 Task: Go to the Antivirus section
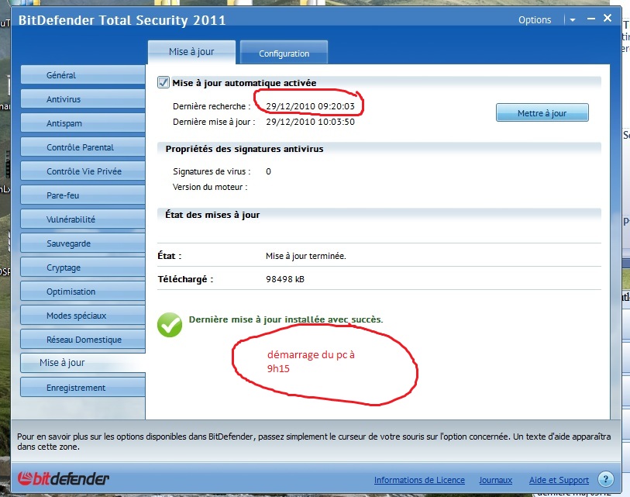(83, 99)
